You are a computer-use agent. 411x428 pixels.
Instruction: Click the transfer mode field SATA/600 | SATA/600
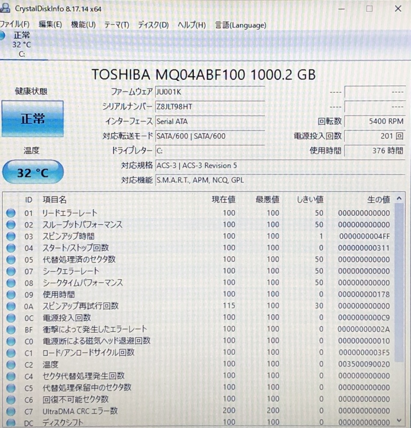pyautogui.click(x=210, y=136)
